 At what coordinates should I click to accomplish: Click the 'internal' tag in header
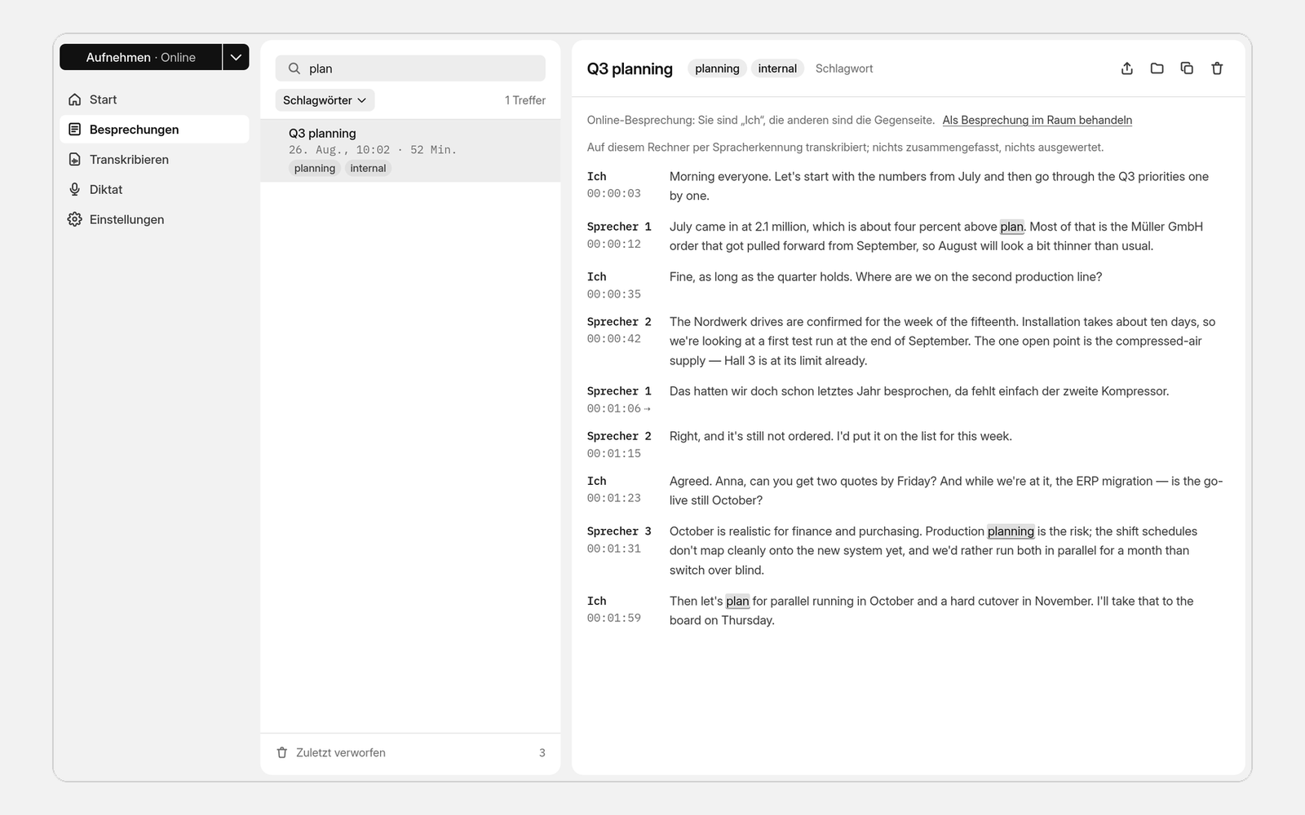(x=777, y=68)
